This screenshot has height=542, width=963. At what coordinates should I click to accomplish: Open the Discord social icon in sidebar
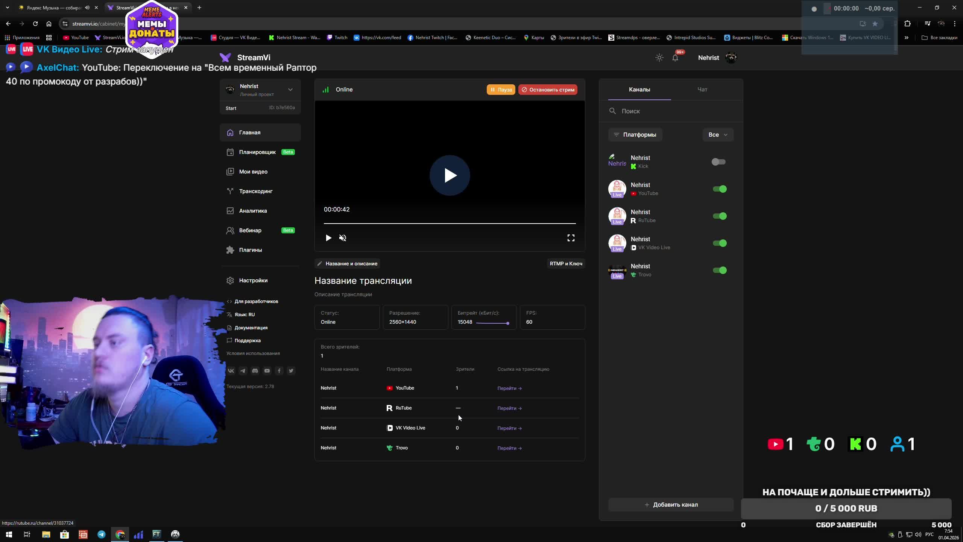255,371
